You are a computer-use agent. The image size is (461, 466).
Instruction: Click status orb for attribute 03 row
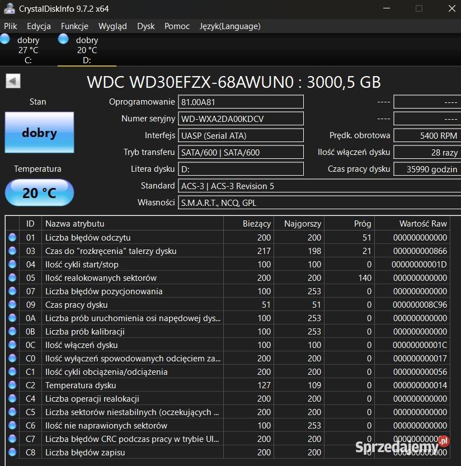(12, 251)
